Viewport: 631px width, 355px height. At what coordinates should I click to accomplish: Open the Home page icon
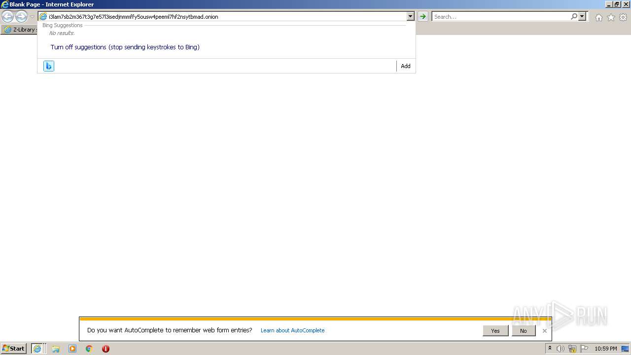click(598, 17)
